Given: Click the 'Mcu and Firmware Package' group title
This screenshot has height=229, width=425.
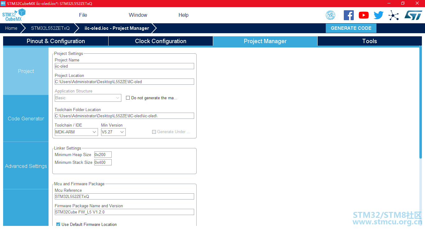Looking at the screenshot, I should 79,184.
